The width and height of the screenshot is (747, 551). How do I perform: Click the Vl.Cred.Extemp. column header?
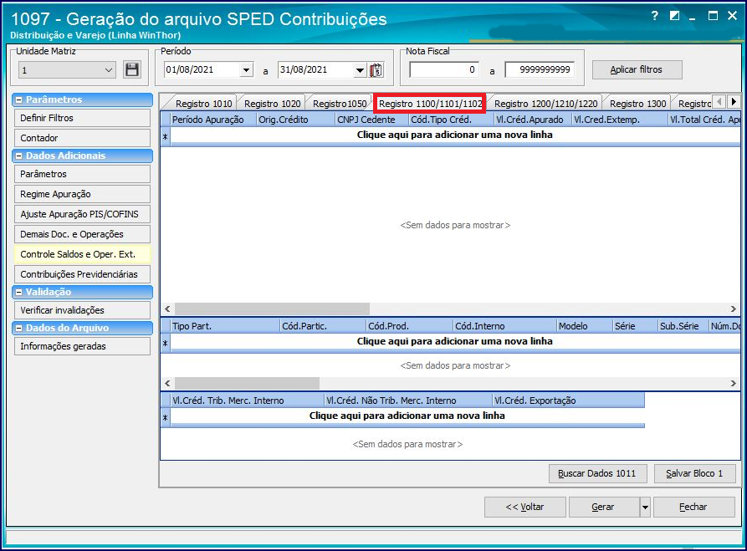pyautogui.click(x=620, y=120)
